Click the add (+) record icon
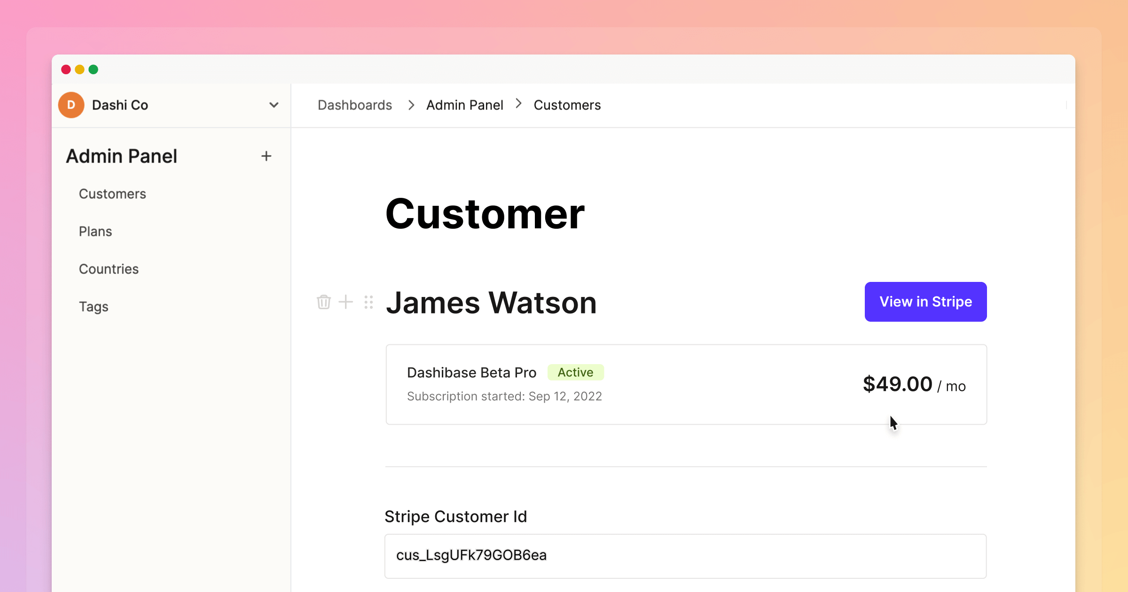Viewport: 1128px width, 592px height. [345, 301]
